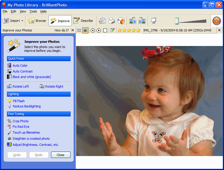Click Staighten a crooked photo link
Screen dimensions: 224x170
pos(31,139)
